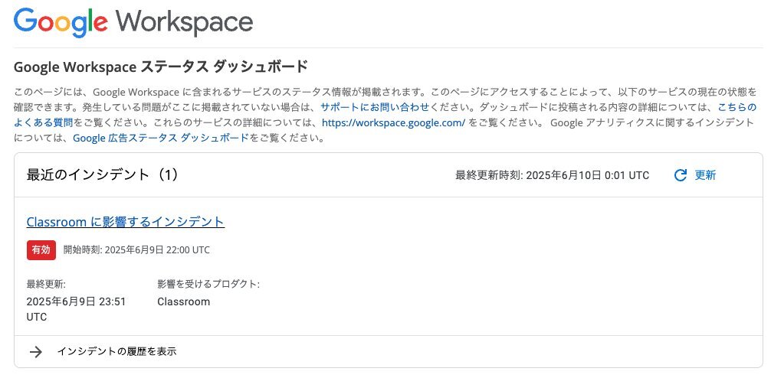Click the 2025年6月9日 23:51 UTC value
The height and width of the screenshot is (378, 771).
point(76,309)
